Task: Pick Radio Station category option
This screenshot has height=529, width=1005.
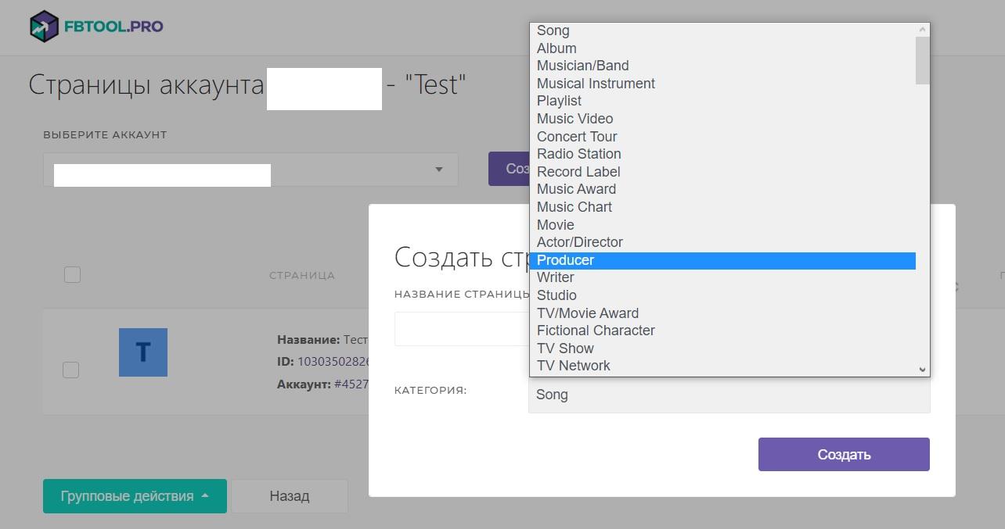Action: click(578, 154)
